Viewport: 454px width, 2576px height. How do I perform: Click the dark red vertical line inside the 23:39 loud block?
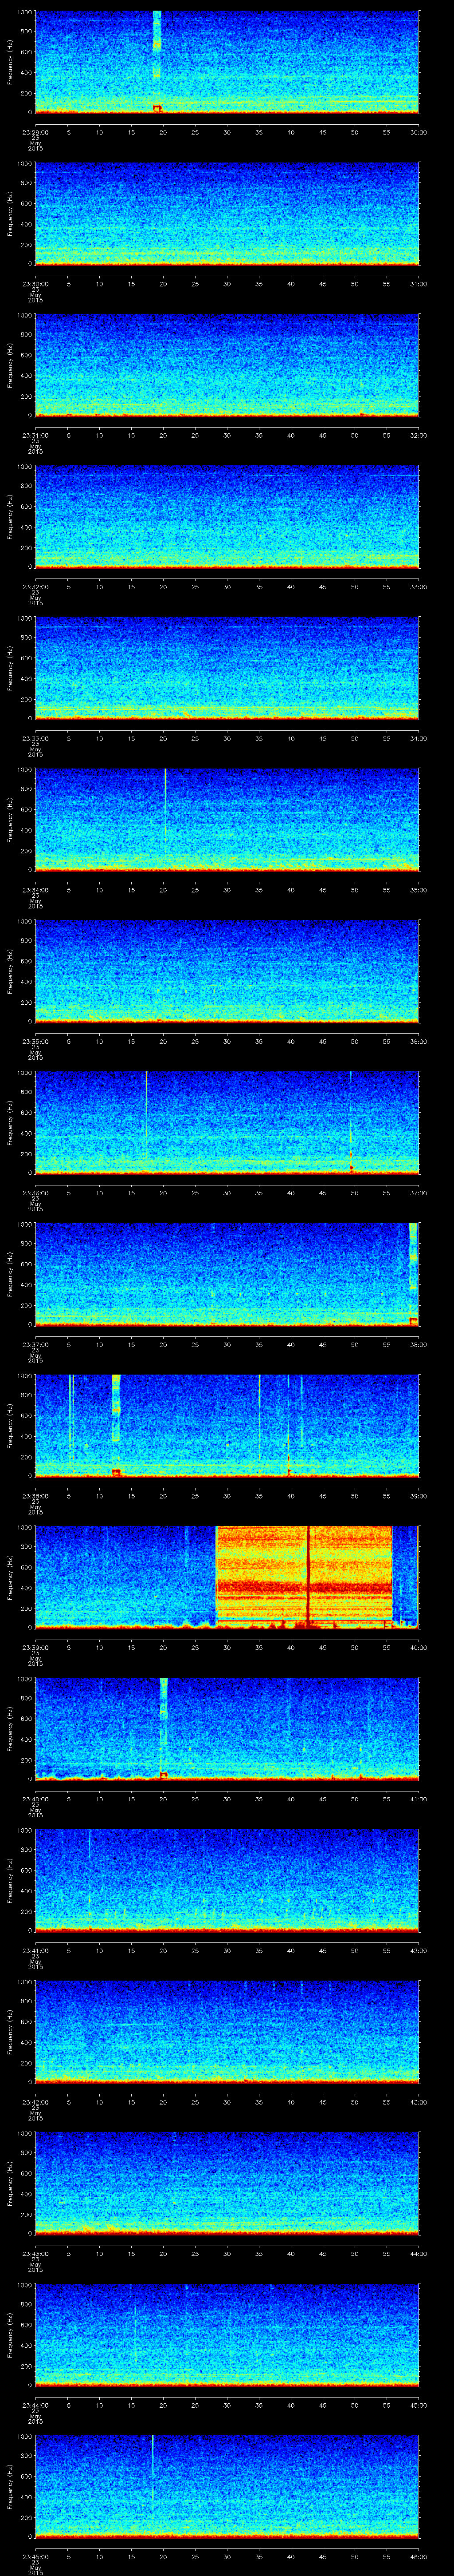(308, 1577)
